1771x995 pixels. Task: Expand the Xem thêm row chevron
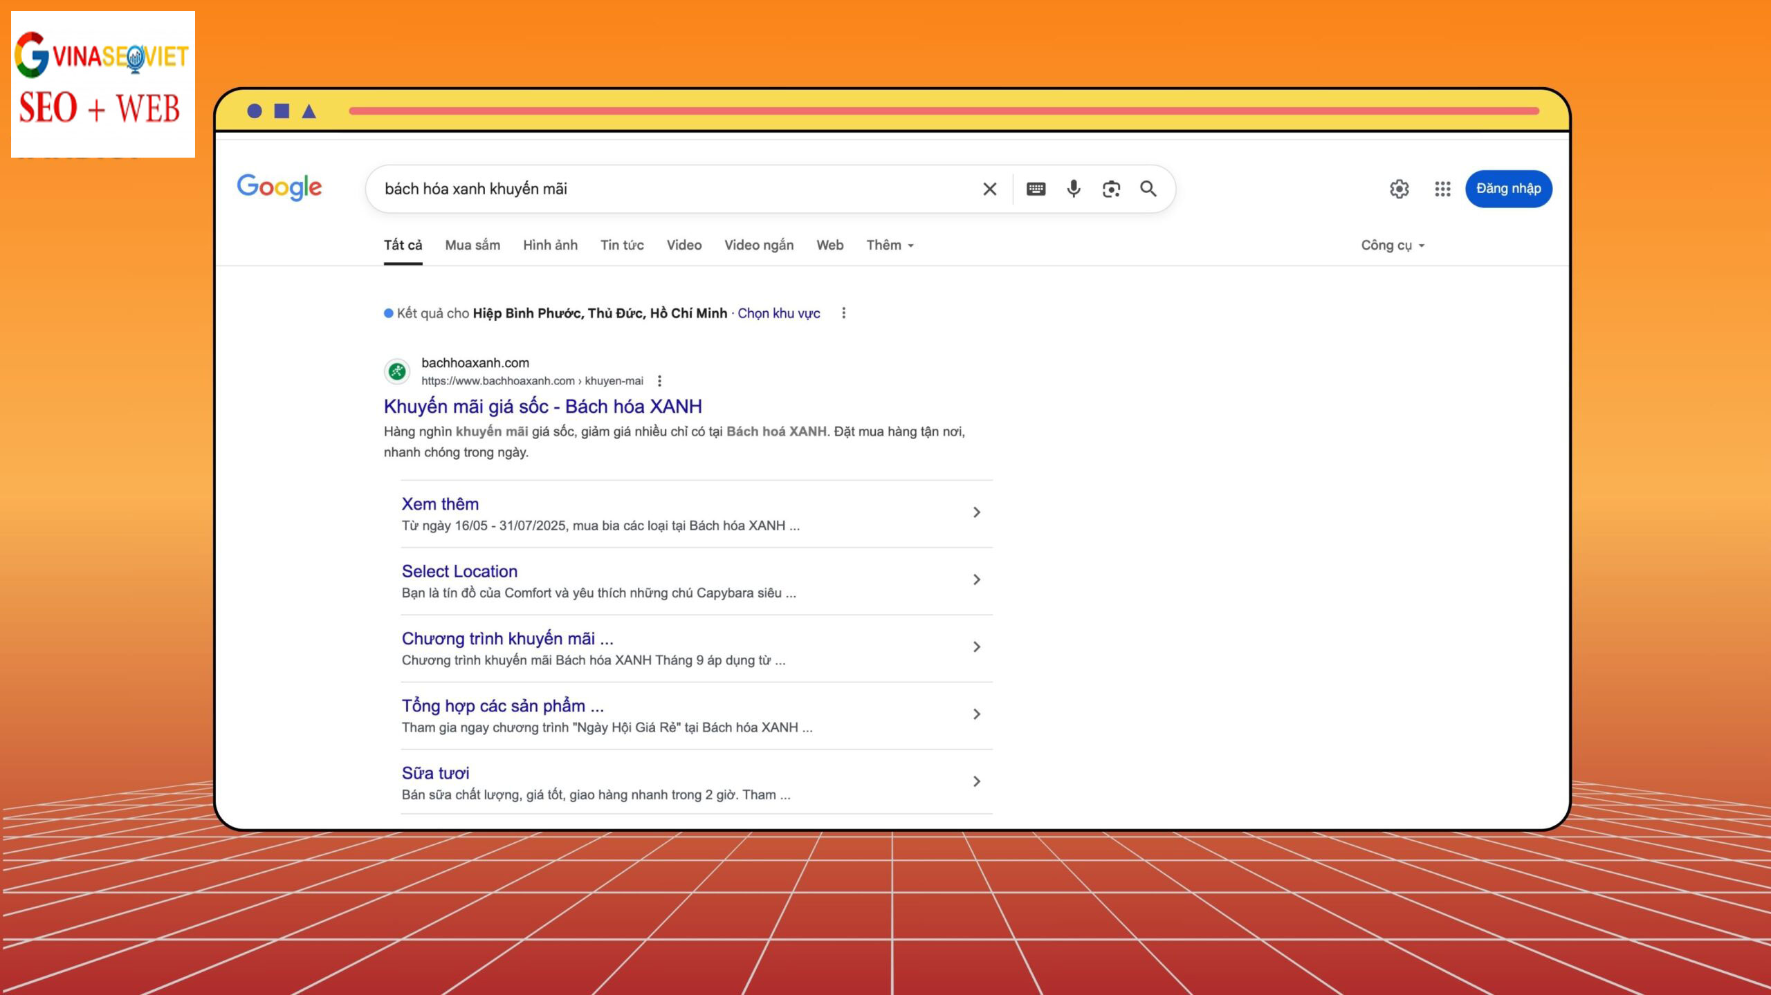[977, 512]
